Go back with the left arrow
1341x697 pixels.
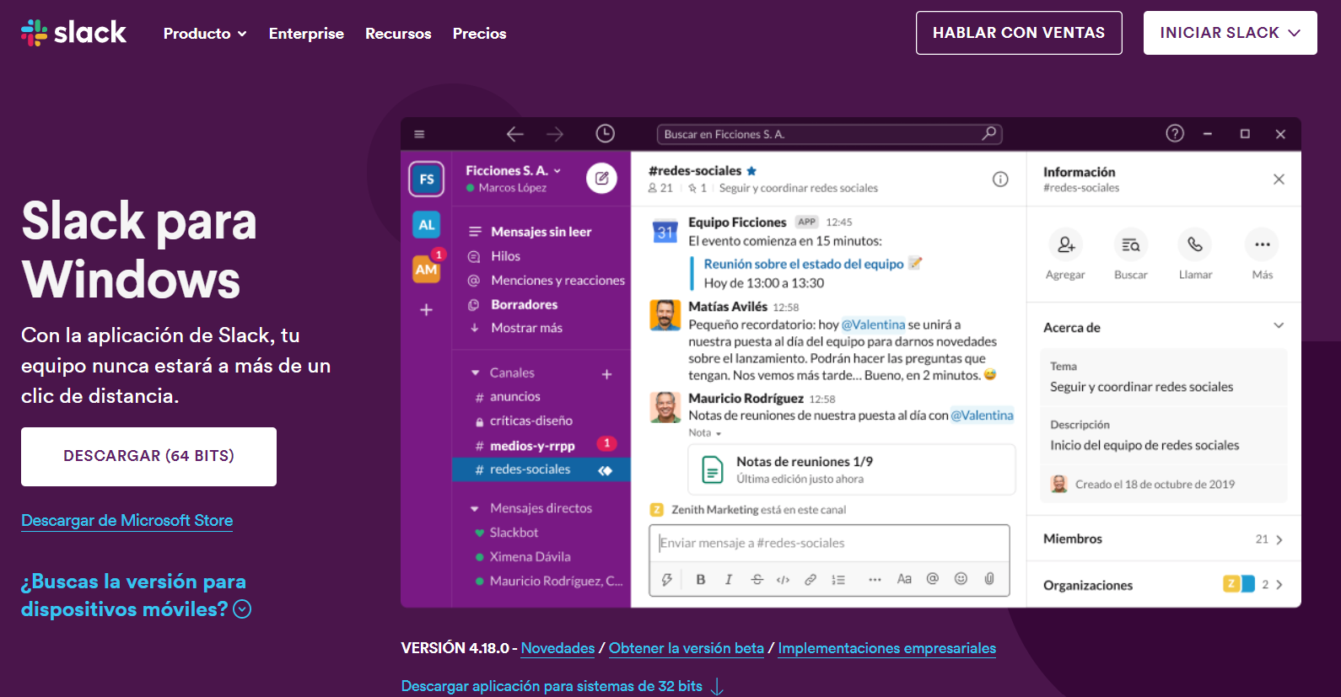click(514, 134)
